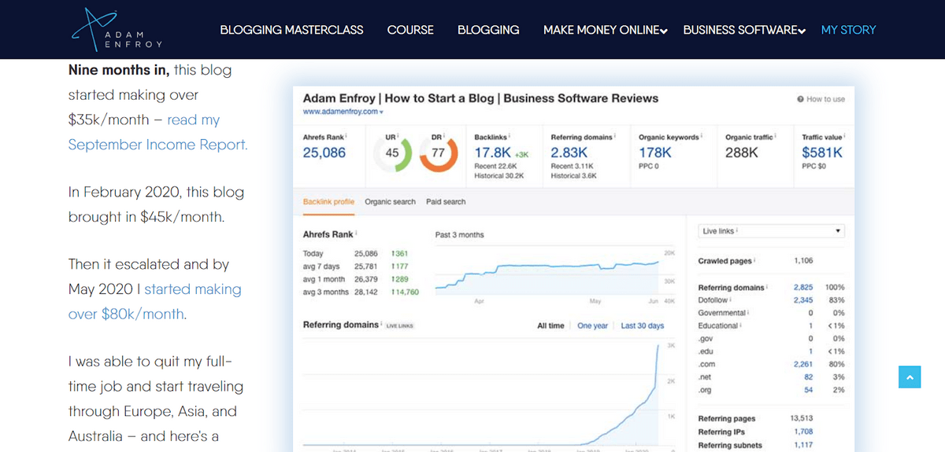This screenshot has height=452, width=945.
Task: Click the 178K Organic keywords value
Action: pos(655,153)
